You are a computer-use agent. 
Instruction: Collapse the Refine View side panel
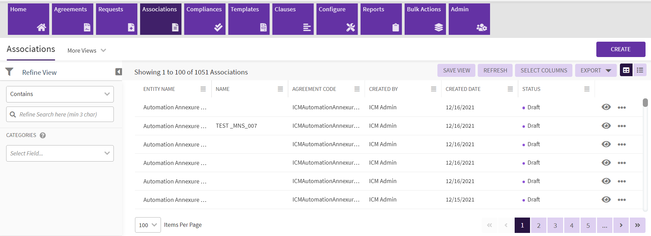(x=119, y=72)
